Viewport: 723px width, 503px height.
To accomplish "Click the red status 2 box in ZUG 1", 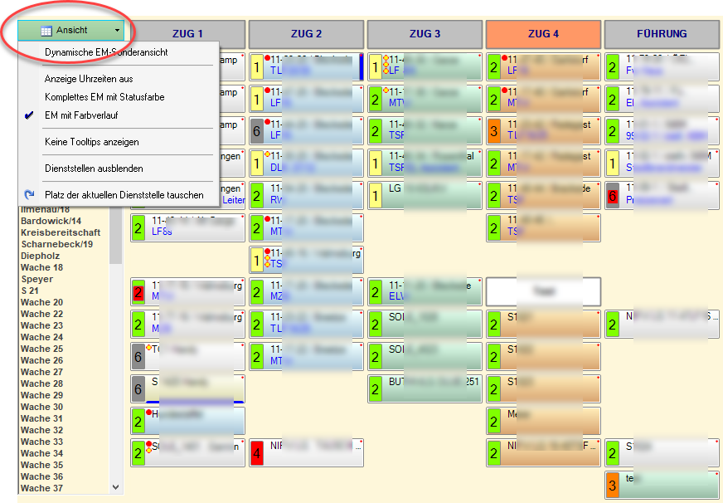I will pyautogui.click(x=138, y=292).
